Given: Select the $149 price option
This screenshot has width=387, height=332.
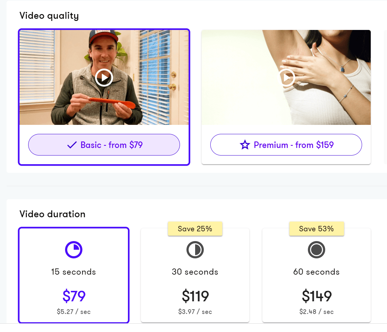Looking at the screenshot, I should click(317, 296).
